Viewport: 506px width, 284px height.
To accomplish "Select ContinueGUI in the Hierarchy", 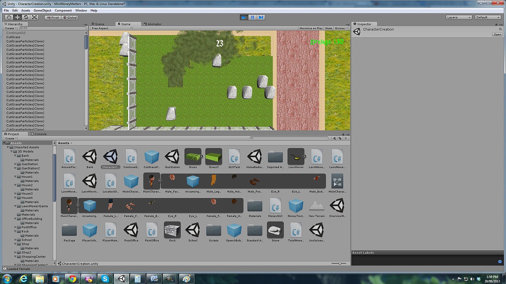I will [x=16, y=33].
